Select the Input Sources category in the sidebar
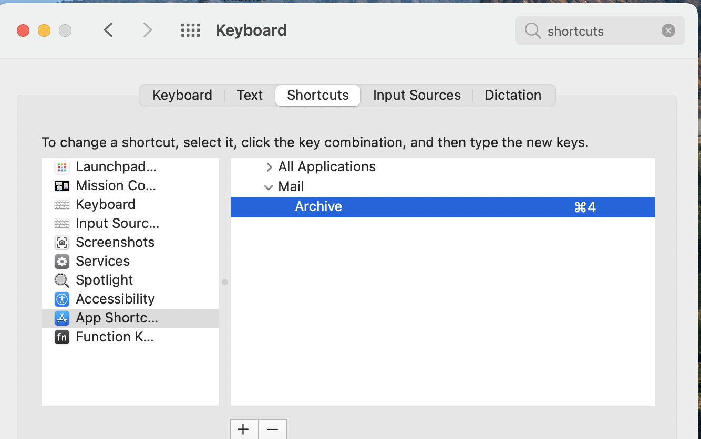Viewport: 701px width, 439px height. [x=117, y=223]
